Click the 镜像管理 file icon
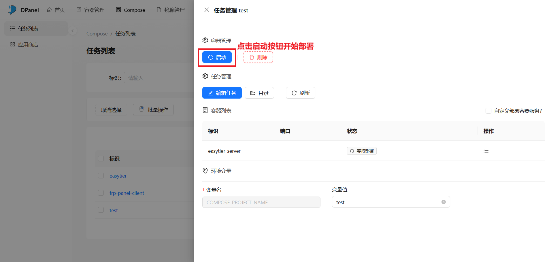Screen dimensions: 553x262 [x=159, y=10]
